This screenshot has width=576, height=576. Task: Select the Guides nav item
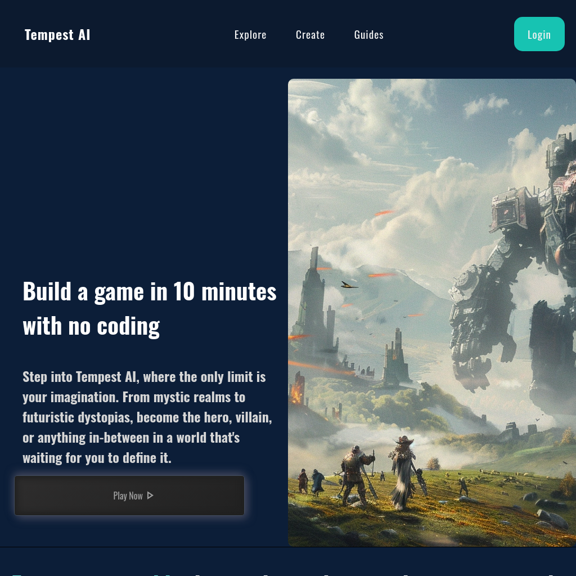[x=369, y=34]
